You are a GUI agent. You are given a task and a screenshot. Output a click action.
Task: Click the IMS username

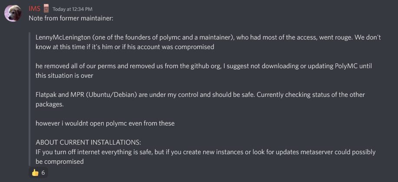point(34,9)
